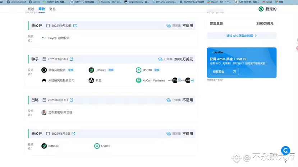
Task: Click 2800万美元 value in 筹集总额 row
Action: click(x=265, y=24)
